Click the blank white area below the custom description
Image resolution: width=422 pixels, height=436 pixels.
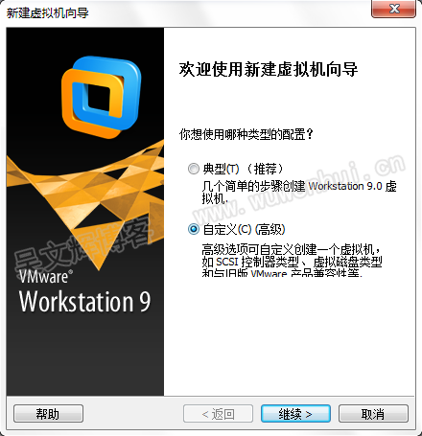[x=290, y=335]
